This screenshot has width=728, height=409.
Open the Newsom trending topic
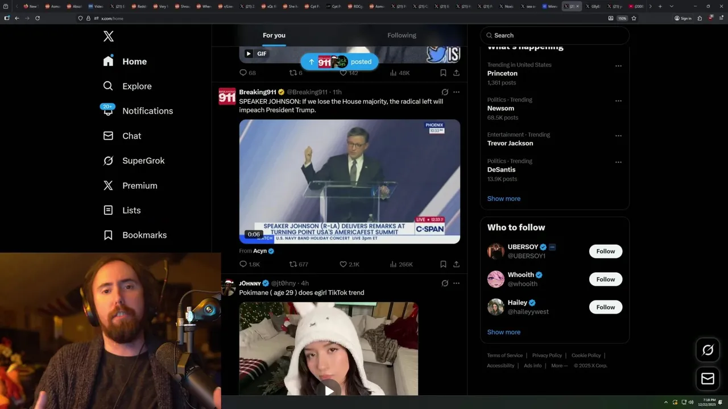(500, 108)
